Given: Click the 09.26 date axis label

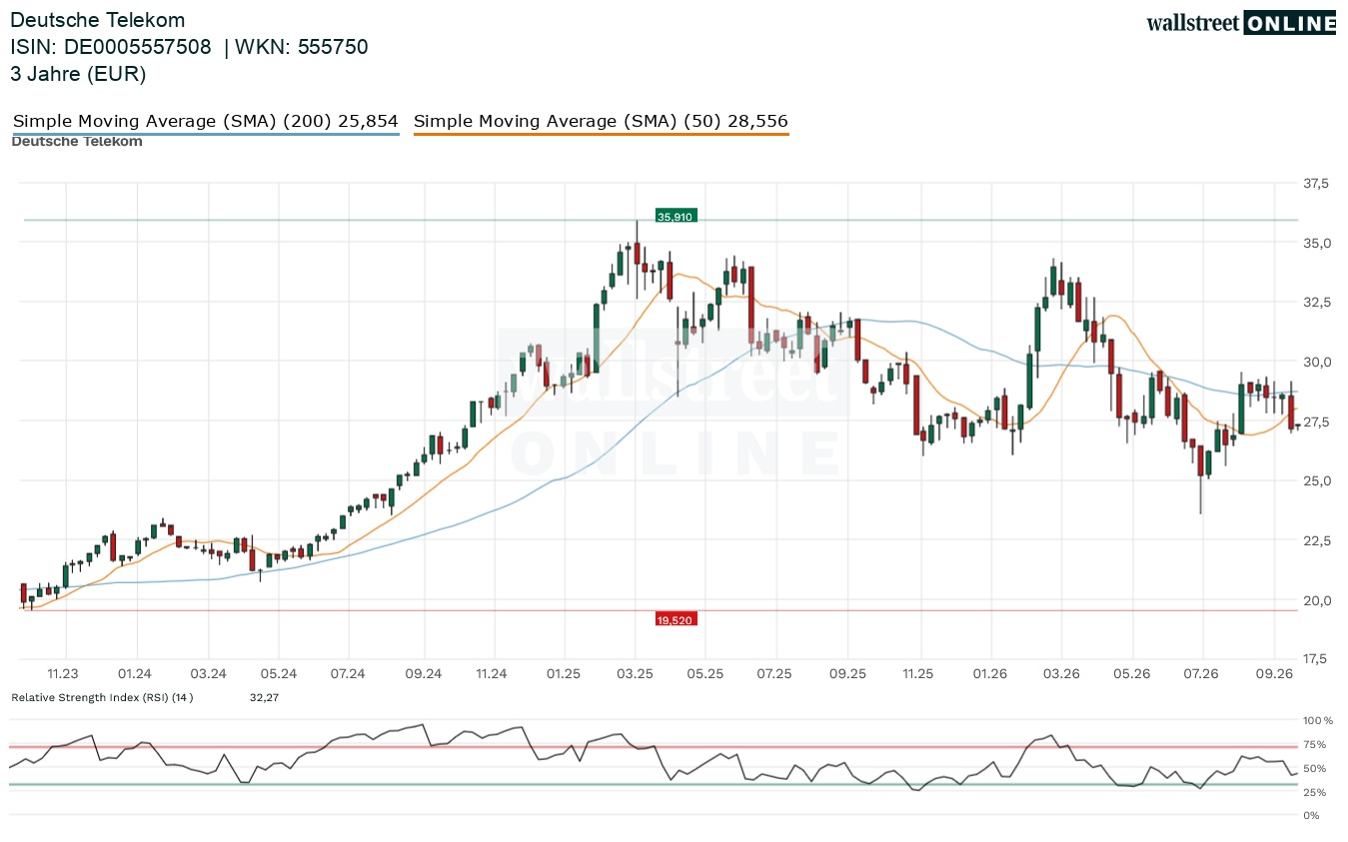Looking at the screenshot, I should (x=1274, y=674).
